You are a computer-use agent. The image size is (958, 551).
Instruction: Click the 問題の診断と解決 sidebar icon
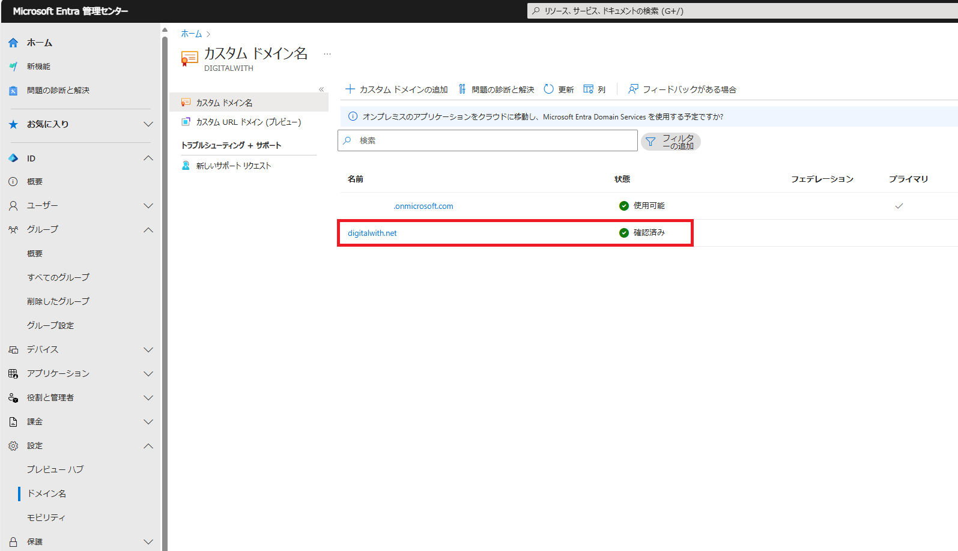[x=13, y=91]
